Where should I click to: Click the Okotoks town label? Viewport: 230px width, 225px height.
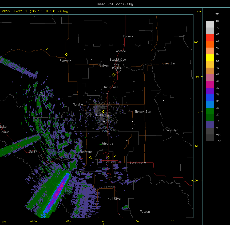click(x=110, y=187)
